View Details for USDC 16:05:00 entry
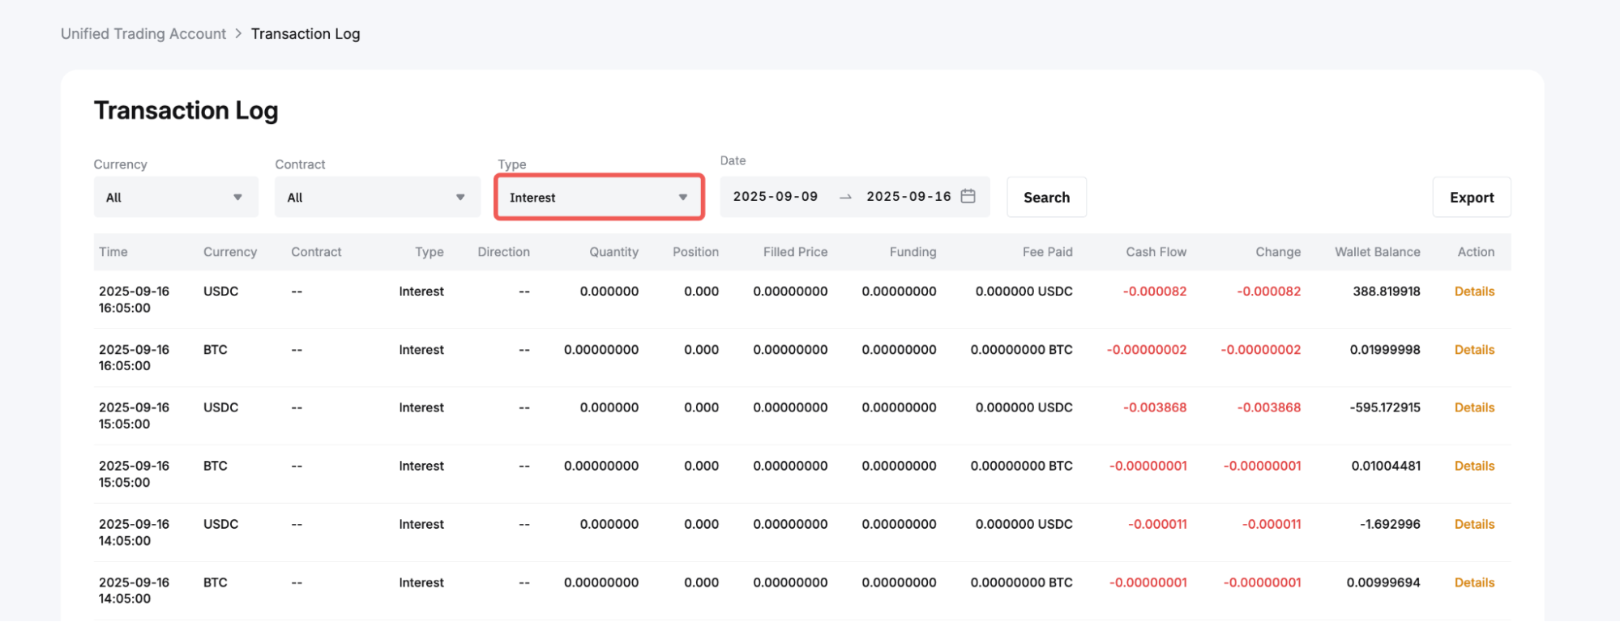The image size is (1620, 622). (1474, 292)
